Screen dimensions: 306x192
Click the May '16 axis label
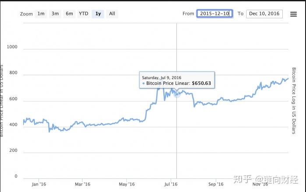[126, 184]
